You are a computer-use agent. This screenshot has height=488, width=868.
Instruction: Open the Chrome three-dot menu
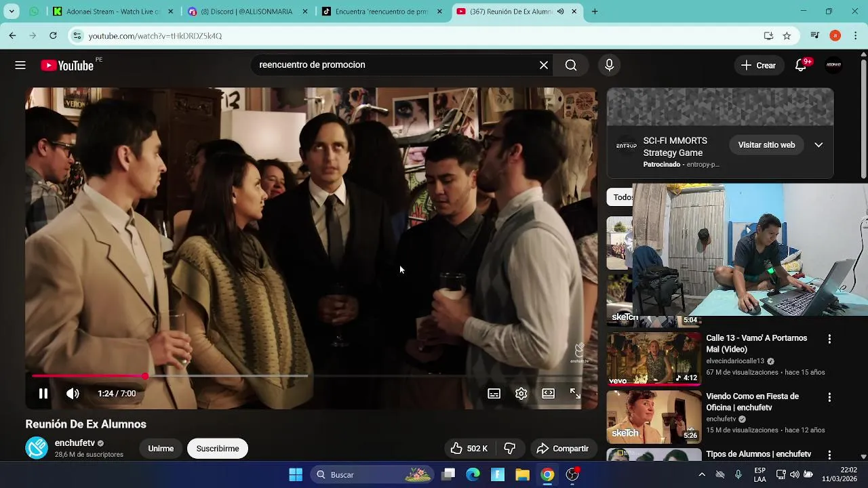tap(856, 36)
